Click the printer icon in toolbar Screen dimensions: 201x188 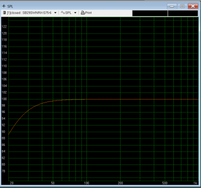click(x=83, y=12)
